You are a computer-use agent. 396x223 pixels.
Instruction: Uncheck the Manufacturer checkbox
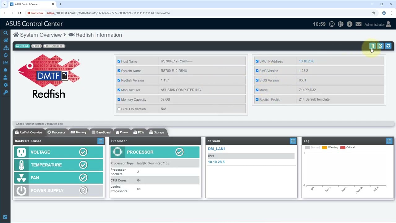pos(119,90)
